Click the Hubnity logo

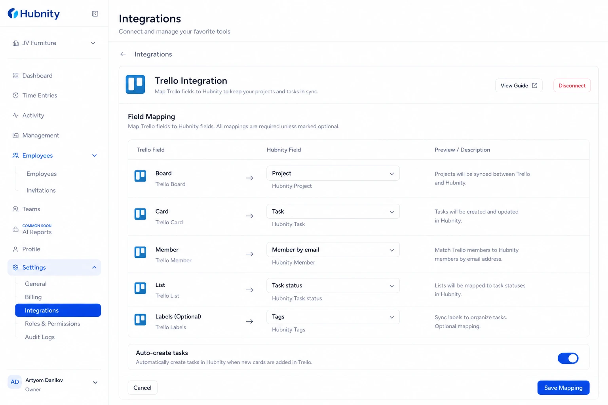pyautogui.click(x=34, y=14)
